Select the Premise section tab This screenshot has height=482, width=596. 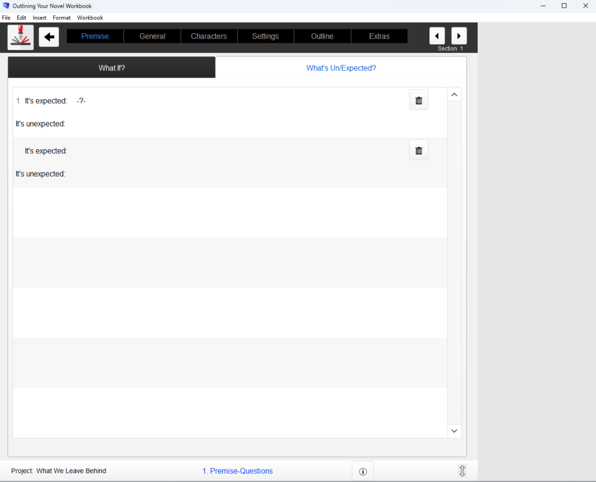95,36
